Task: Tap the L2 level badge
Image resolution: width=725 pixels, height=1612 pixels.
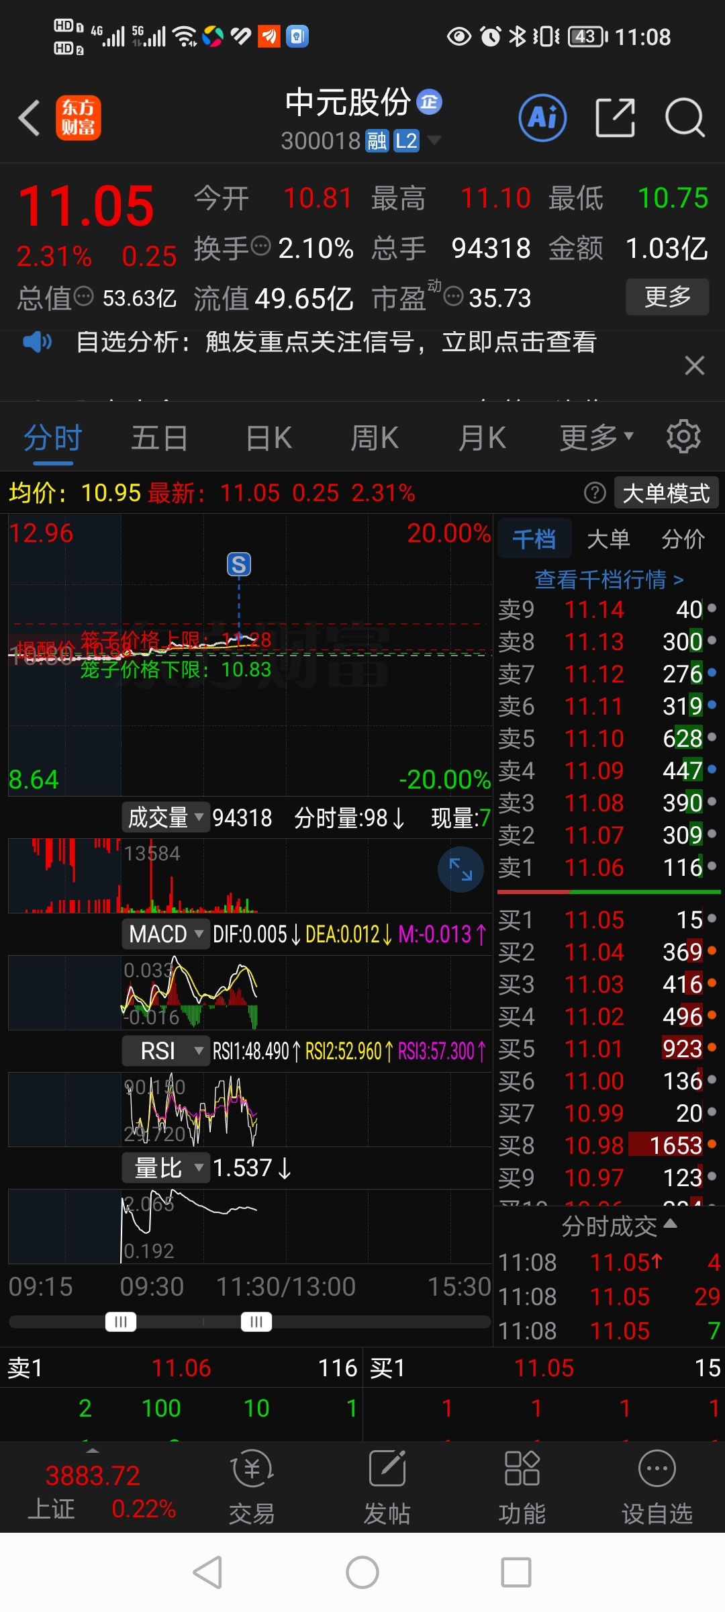Action: 406,141
